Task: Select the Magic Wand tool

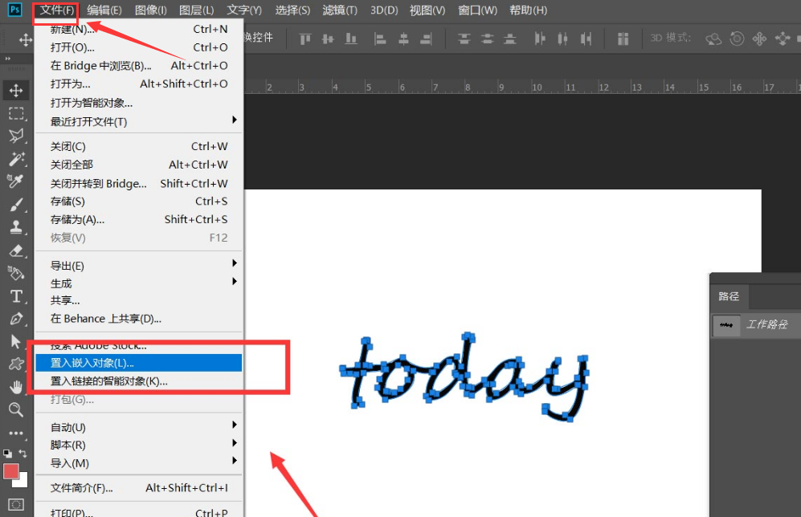Action: (x=16, y=159)
